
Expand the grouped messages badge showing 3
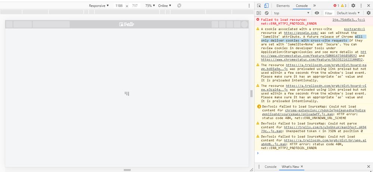click(259, 106)
